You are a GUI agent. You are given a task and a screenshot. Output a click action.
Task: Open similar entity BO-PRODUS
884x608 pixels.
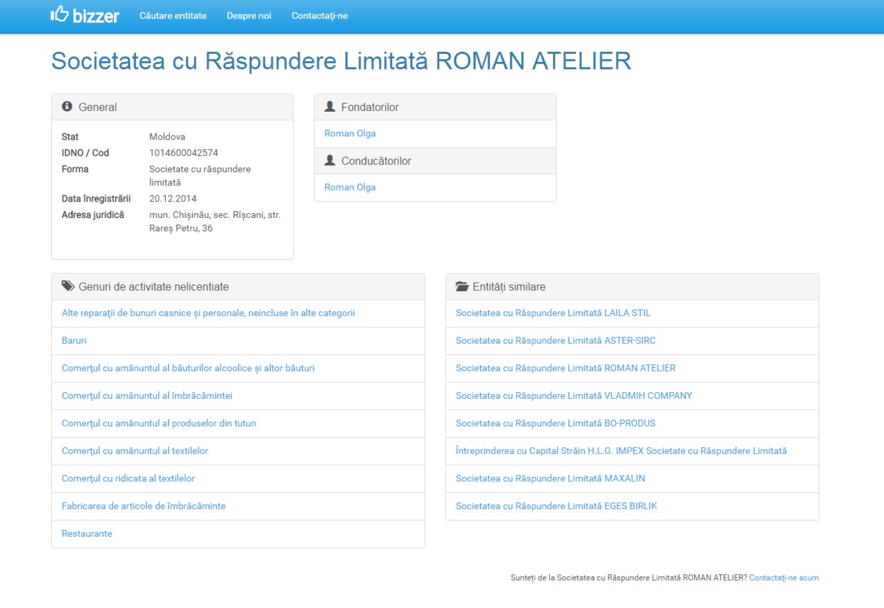(556, 423)
